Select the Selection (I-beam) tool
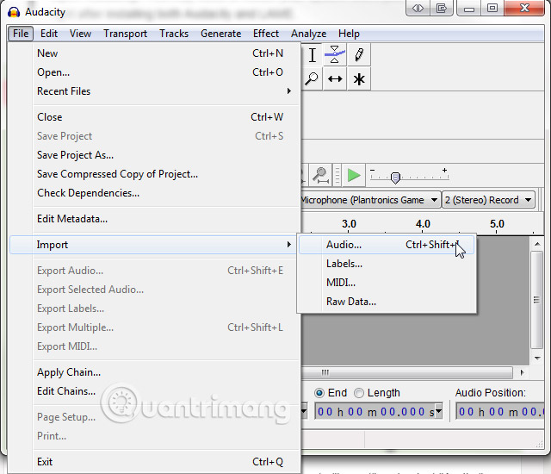 pos(312,55)
